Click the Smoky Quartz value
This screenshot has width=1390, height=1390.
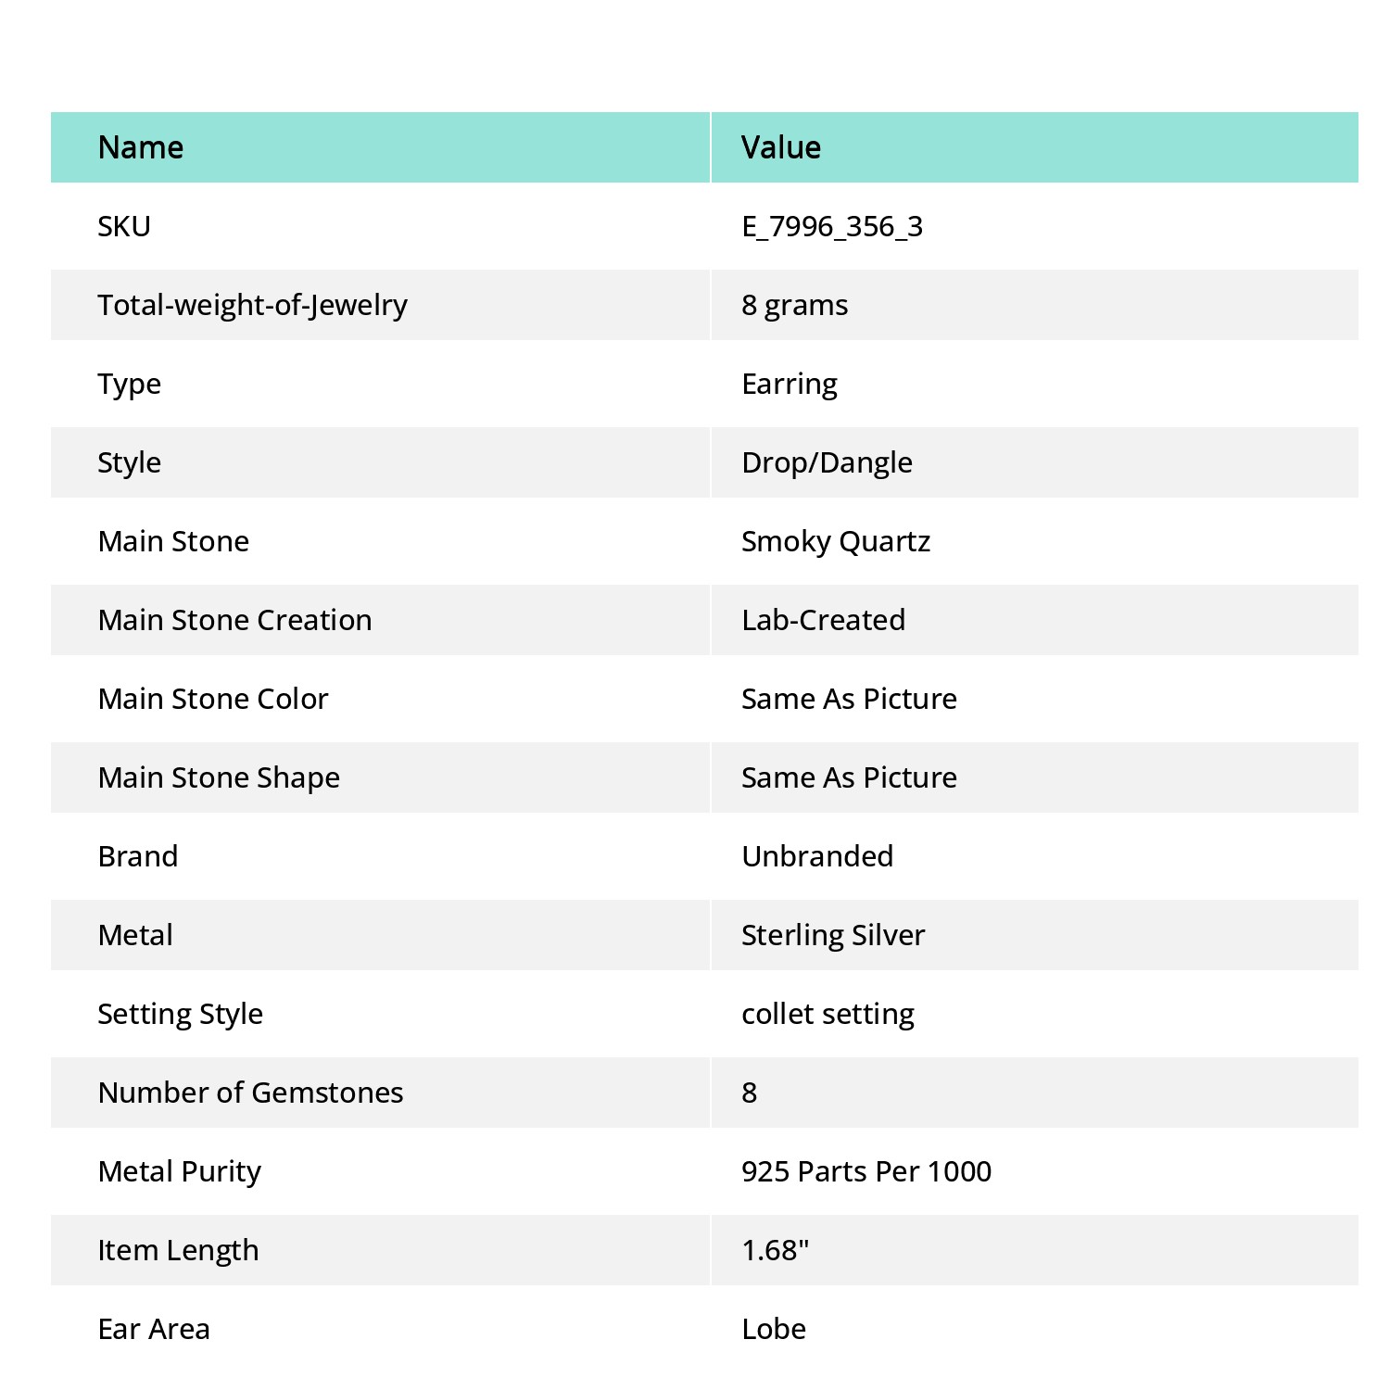coord(836,541)
